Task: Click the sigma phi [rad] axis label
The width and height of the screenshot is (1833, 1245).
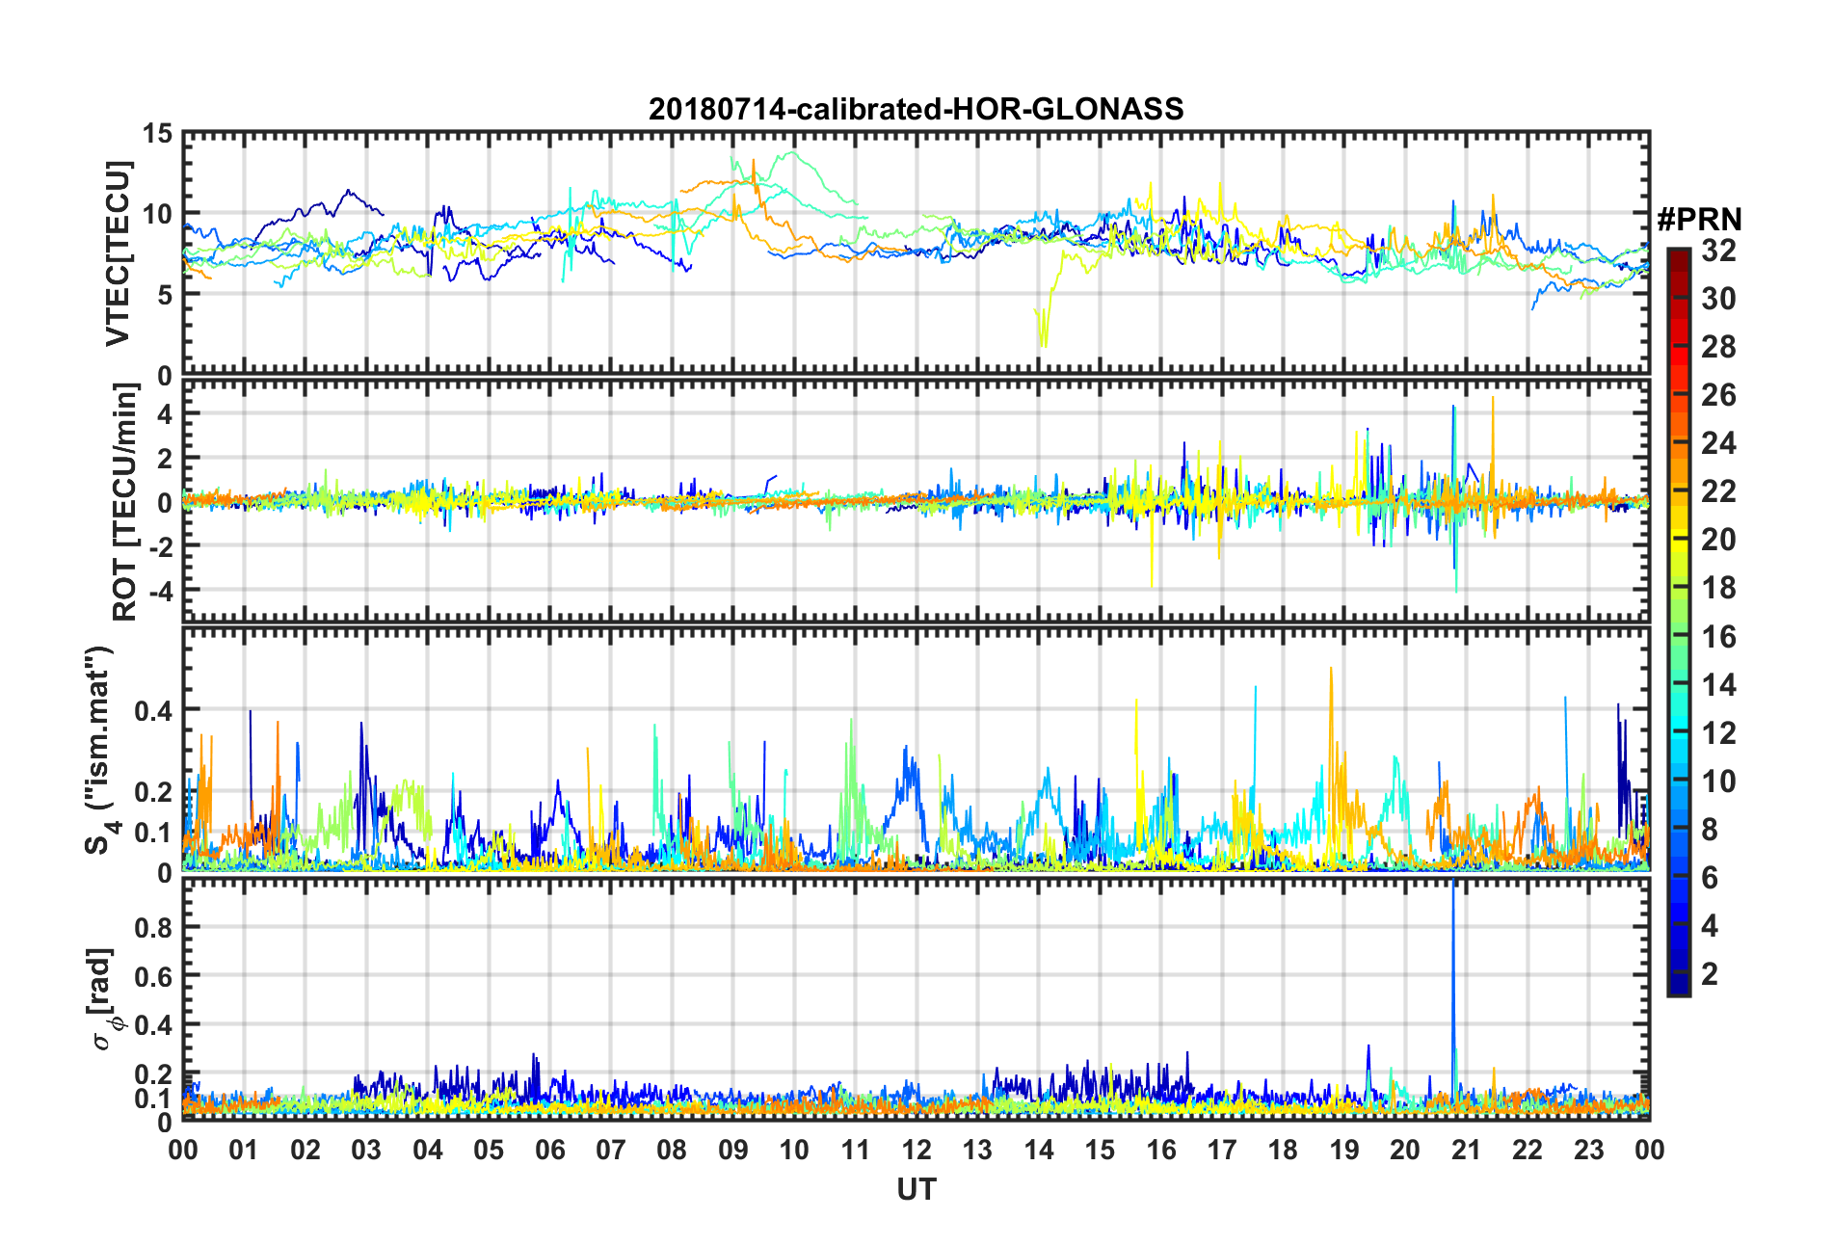Action: pyautogui.click(x=104, y=999)
